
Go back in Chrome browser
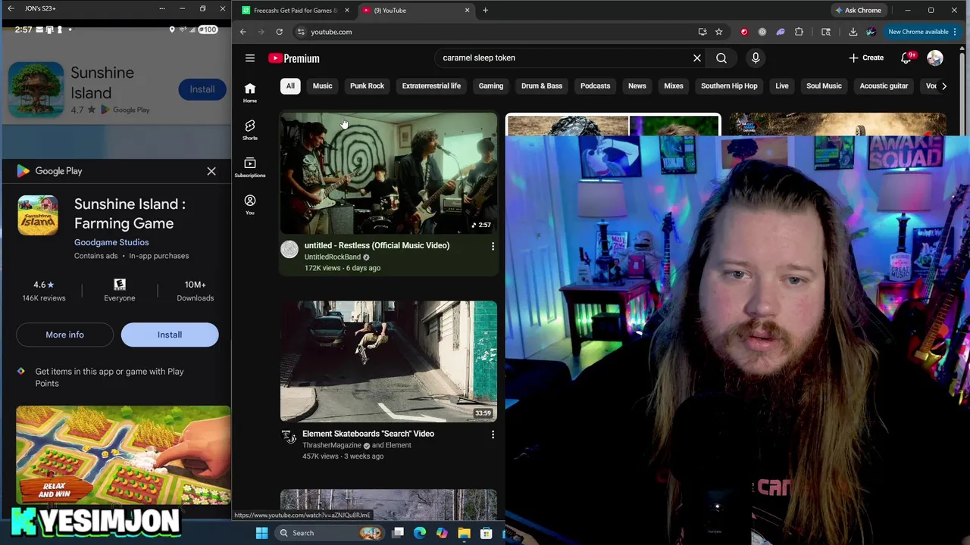tap(242, 32)
